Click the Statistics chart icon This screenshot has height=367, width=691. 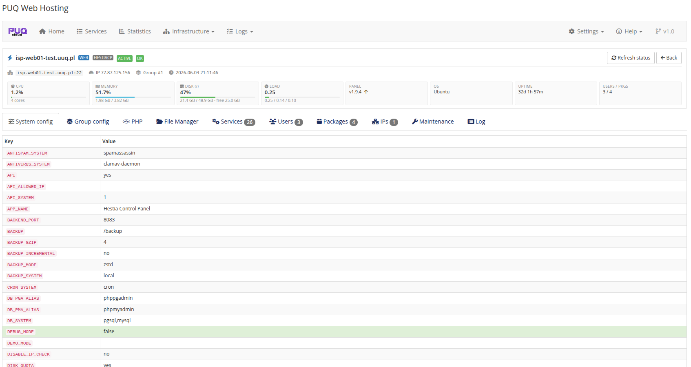[122, 31]
